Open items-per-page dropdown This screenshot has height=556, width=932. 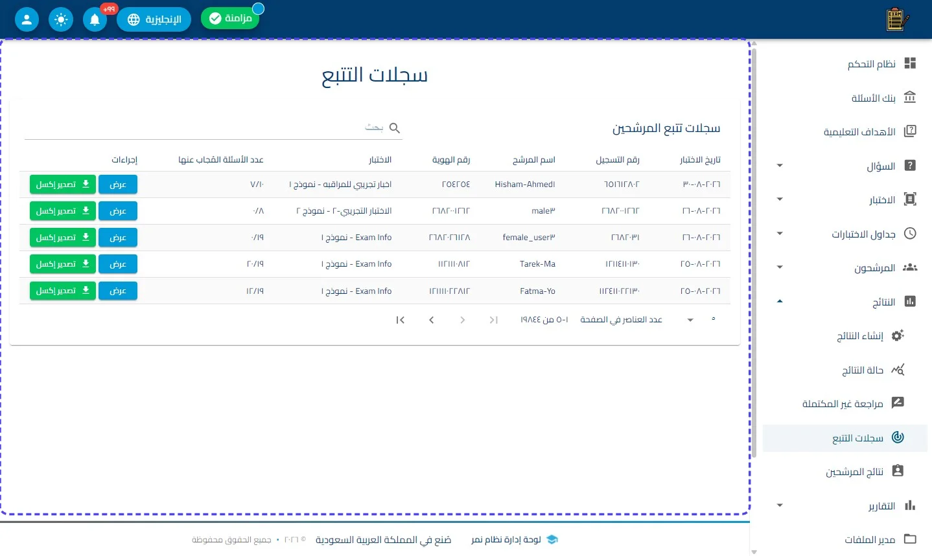tap(701, 320)
